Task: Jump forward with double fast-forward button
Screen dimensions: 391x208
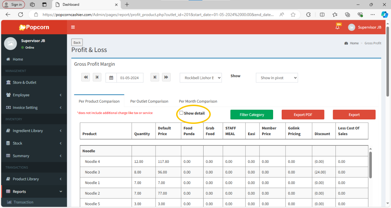Action: click(166, 77)
